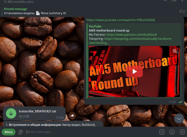Screen dimensions: 187x137
Task: Open the three-dot chat options menu
Action: tap(182, 1)
